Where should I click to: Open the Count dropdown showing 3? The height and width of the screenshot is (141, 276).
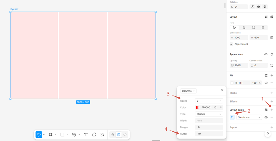click(x=209, y=101)
